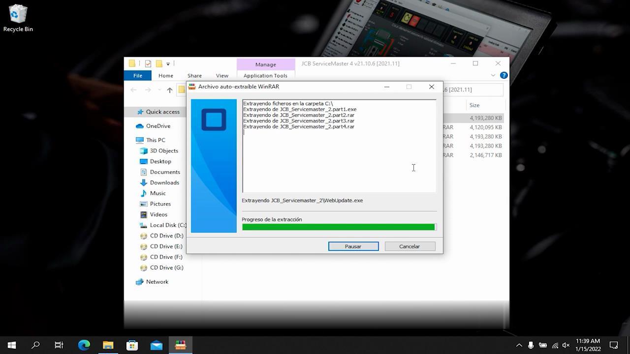Select CD Drive (D:)
The height and width of the screenshot is (354, 630).
(x=166, y=236)
